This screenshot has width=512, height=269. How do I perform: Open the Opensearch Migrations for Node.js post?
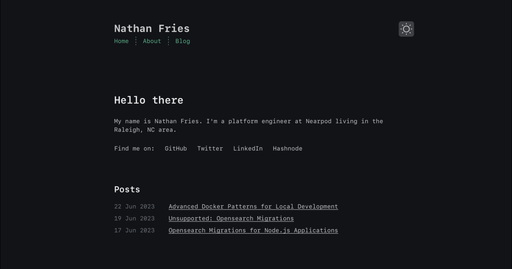pos(253,230)
